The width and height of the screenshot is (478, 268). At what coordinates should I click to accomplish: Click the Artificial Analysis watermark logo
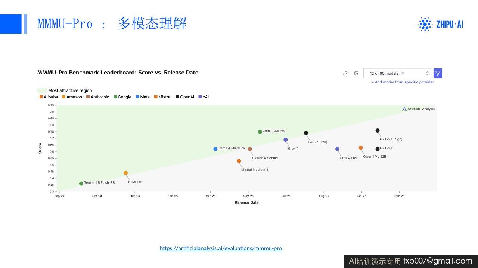(x=418, y=109)
